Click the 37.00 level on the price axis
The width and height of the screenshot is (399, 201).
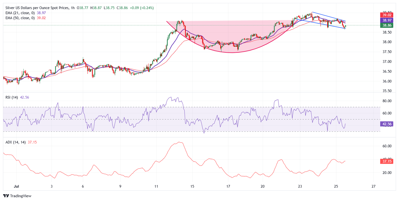387,62
